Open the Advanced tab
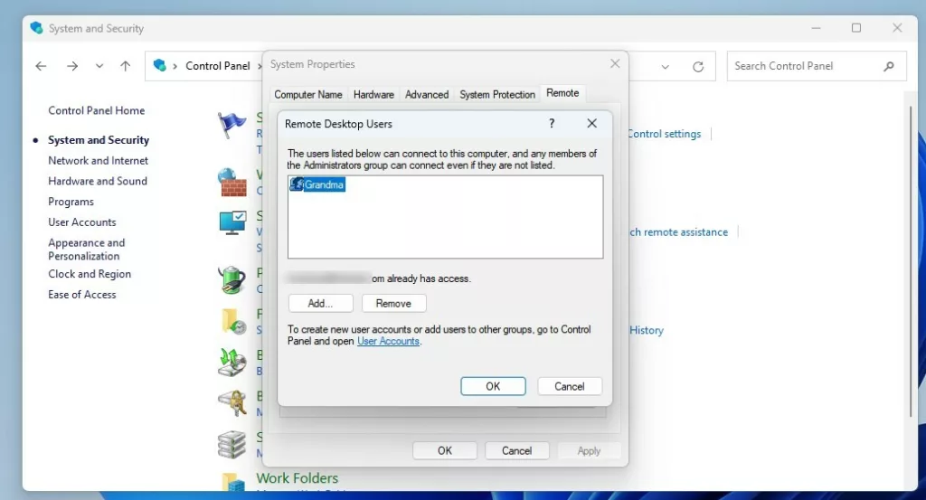The width and height of the screenshot is (926, 500). tap(427, 94)
